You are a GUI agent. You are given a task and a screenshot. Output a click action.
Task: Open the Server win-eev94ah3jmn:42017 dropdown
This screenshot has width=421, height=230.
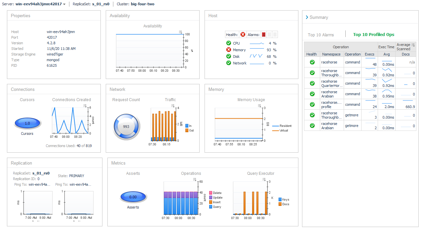click(x=64, y=4)
